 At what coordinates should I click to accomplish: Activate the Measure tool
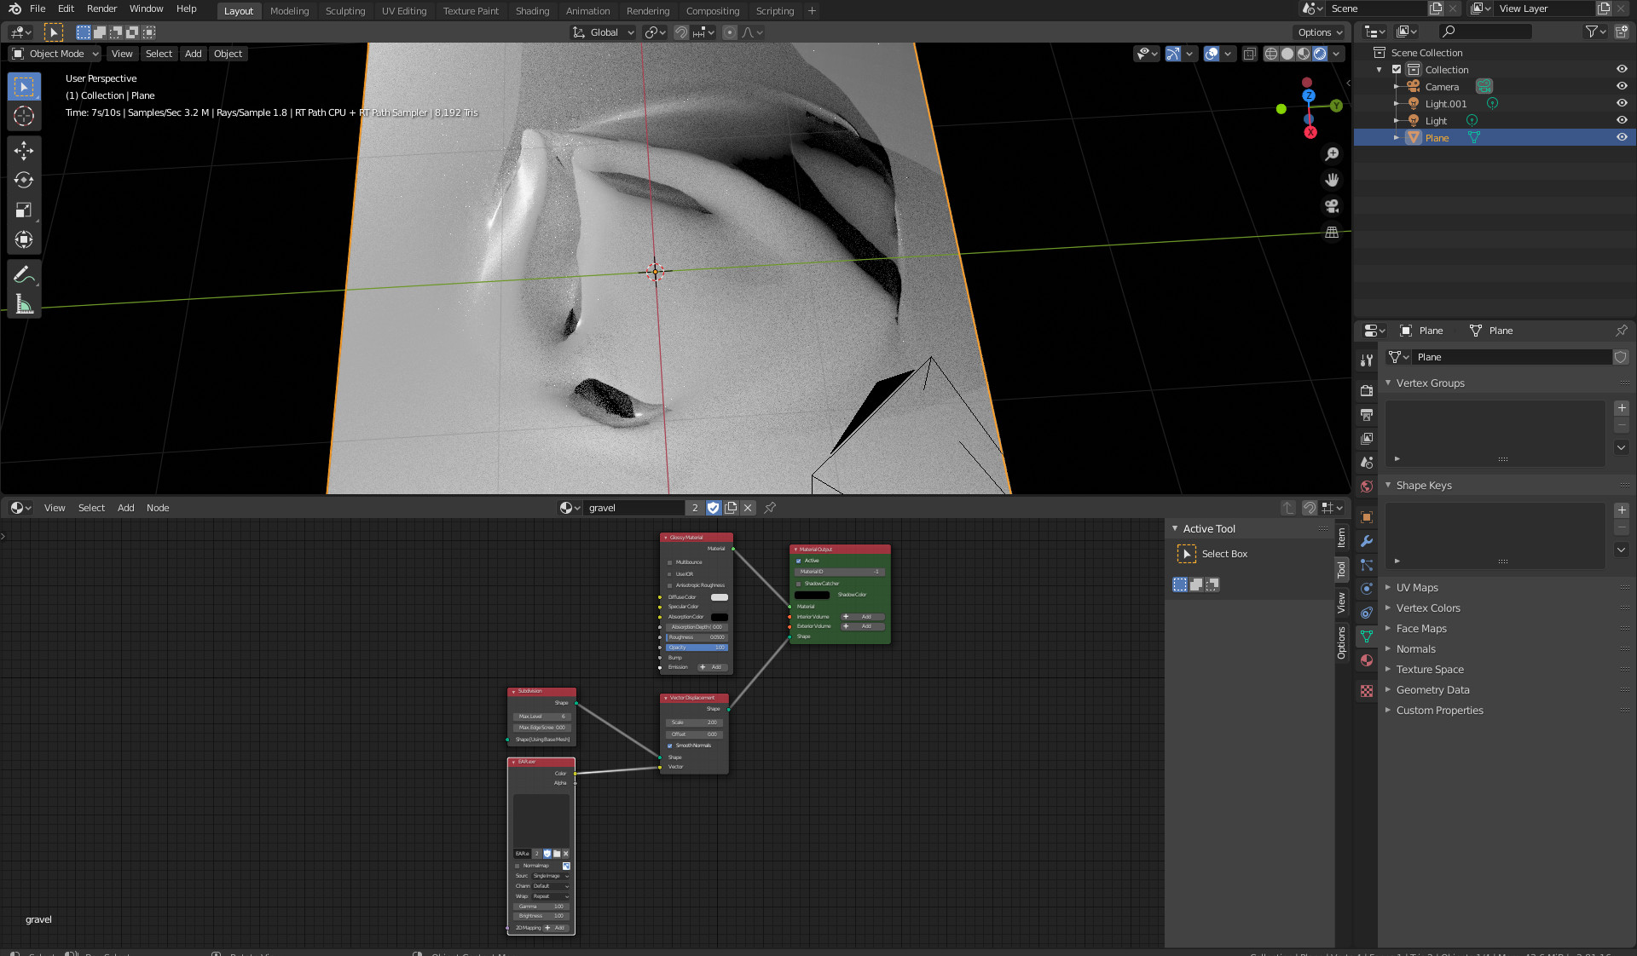[23, 304]
